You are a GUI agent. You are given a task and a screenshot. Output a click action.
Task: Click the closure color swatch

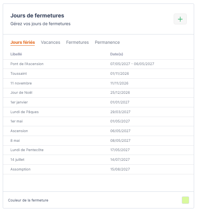pyautogui.click(x=185, y=200)
